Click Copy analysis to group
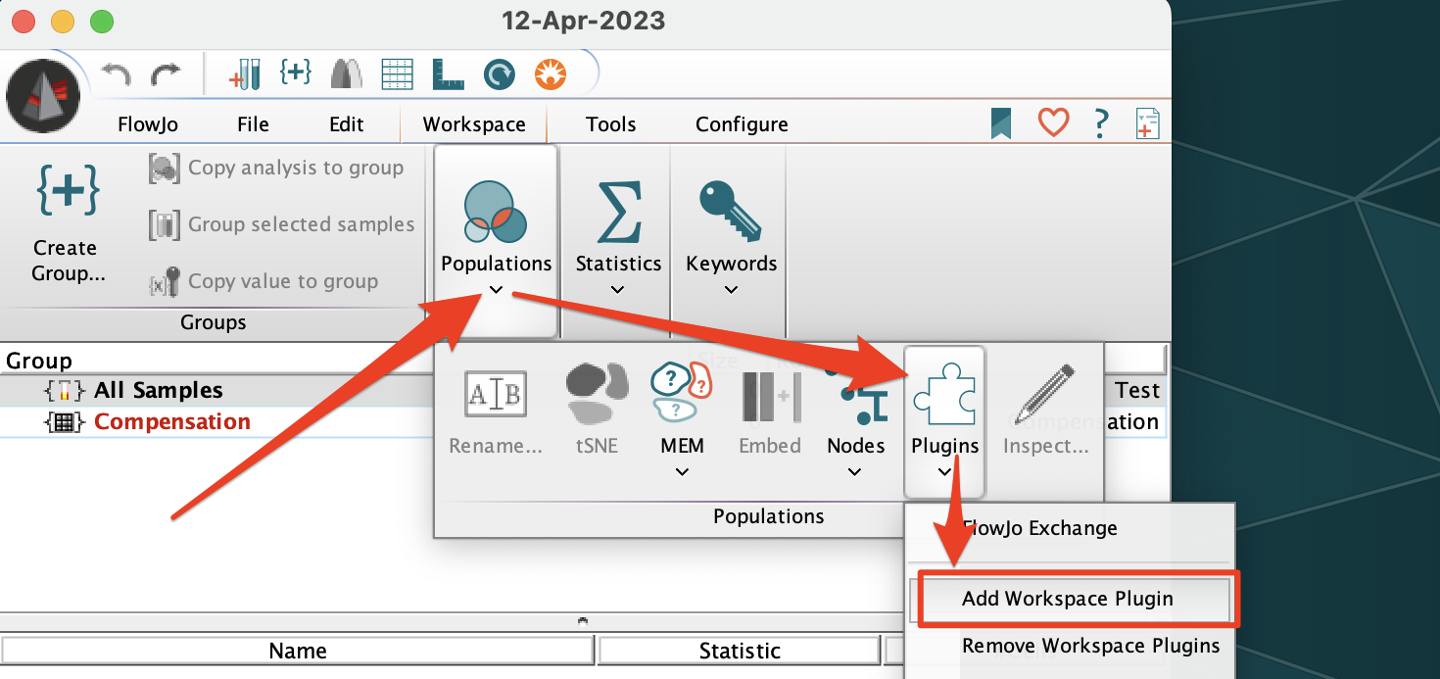The height and width of the screenshot is (679, 1440). 276,168
